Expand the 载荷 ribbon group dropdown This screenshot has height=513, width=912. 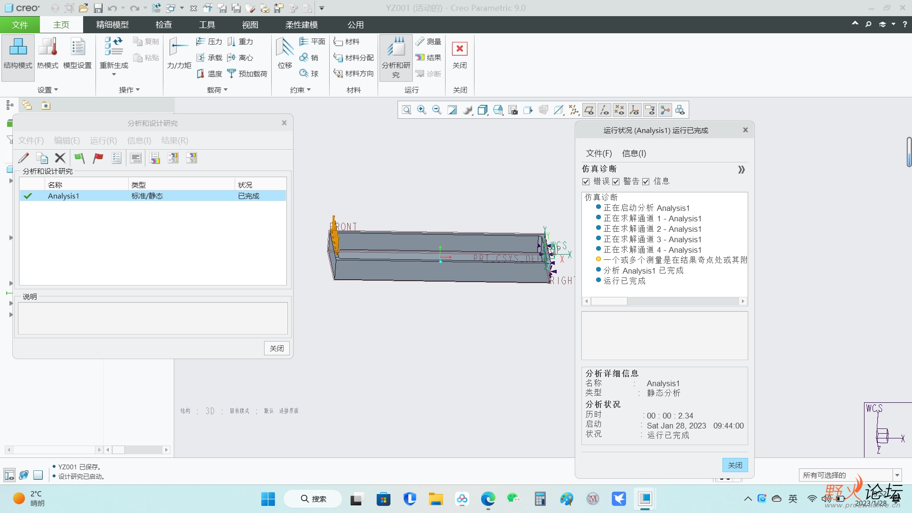tap(218, 90)
